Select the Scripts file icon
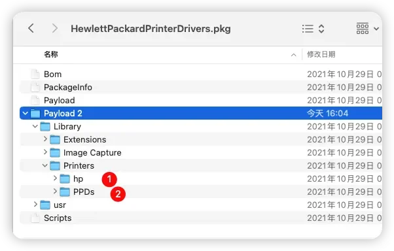Screen dimensions: 394x251 coord(35,218)
